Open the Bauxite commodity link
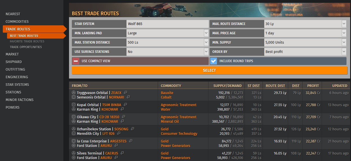Screen dimensions: 351x161 tap(167, 93)
